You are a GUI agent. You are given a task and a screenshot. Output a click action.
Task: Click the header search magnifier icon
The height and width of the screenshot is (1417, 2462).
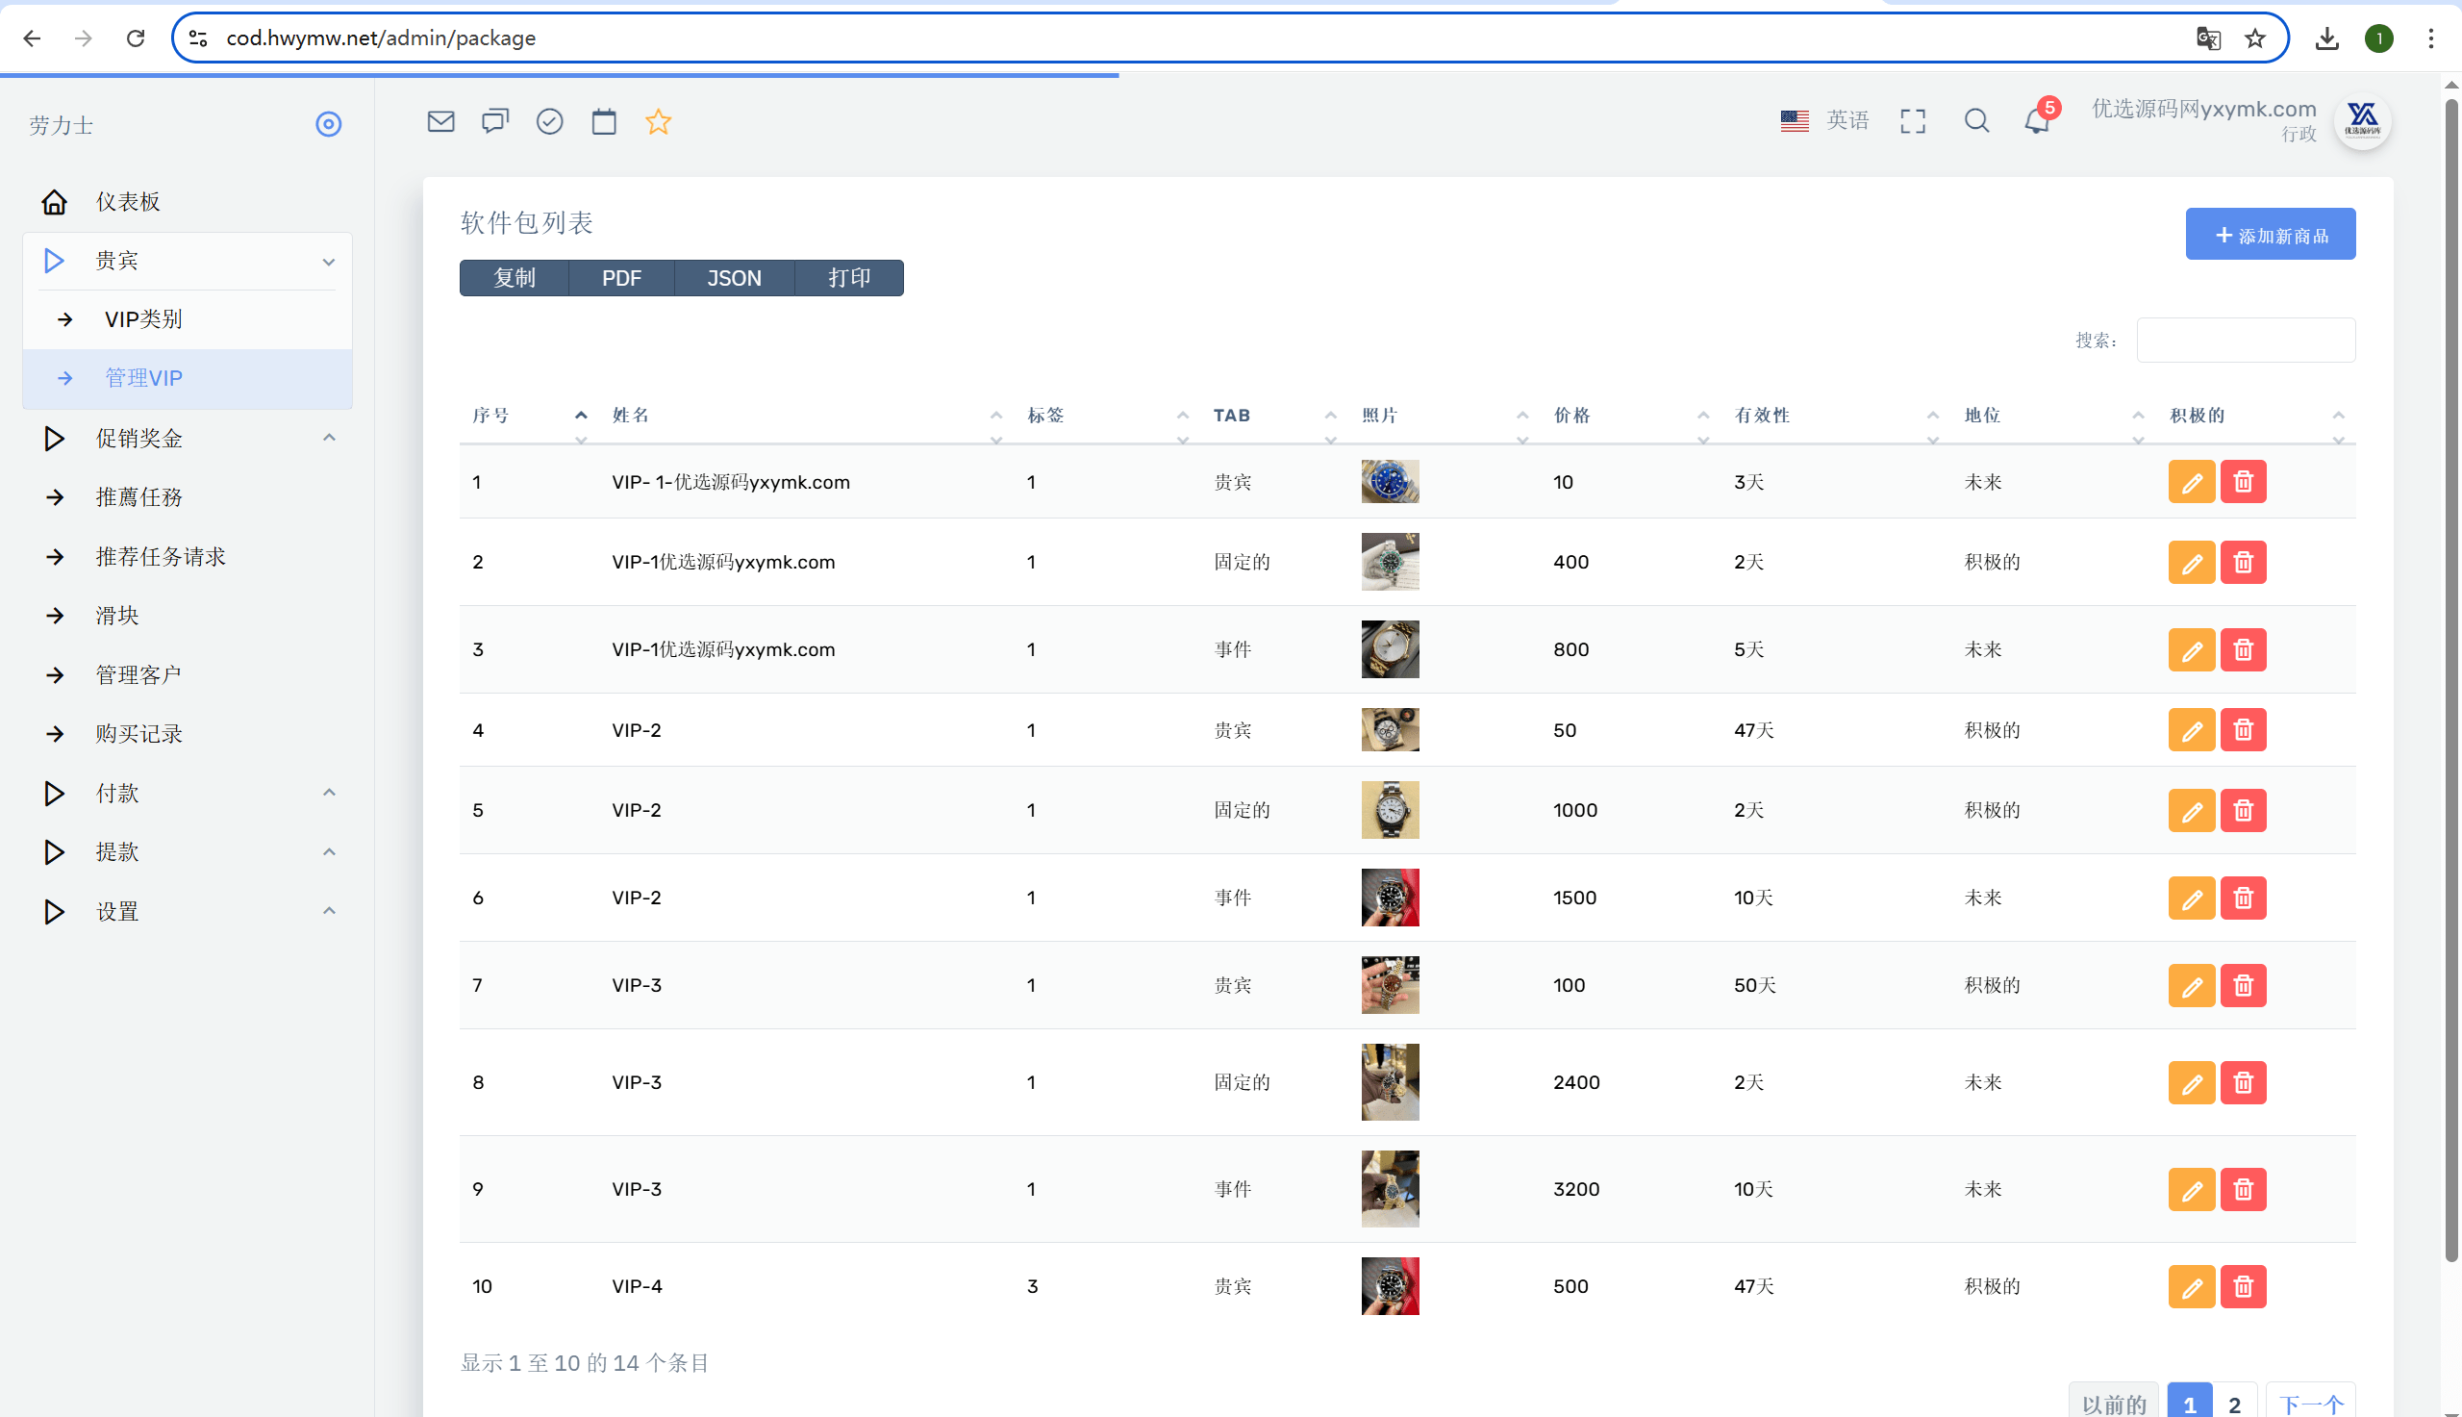coord(1976,120)
